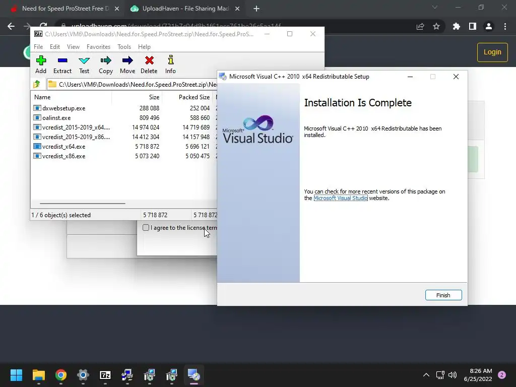Open Settings from the taskbar
Screen dimensions: 516x387
tap(83, 375)
